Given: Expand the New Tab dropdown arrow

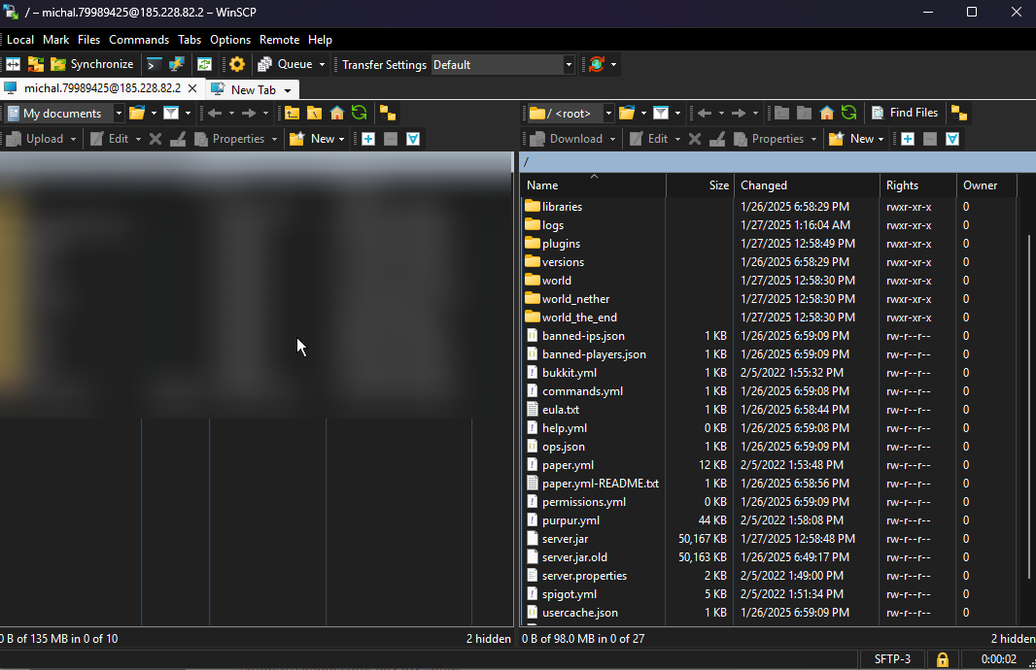Looking at the screenshot, I should (x=288, y=90).
